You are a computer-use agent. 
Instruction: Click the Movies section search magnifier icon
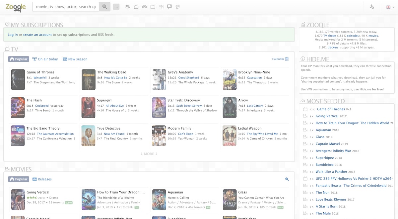(x=287, y=179)
